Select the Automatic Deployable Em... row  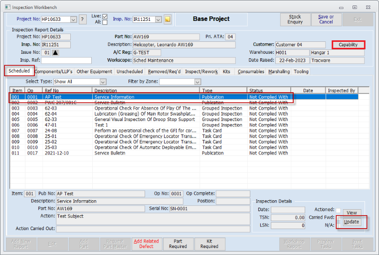(184, 147)
